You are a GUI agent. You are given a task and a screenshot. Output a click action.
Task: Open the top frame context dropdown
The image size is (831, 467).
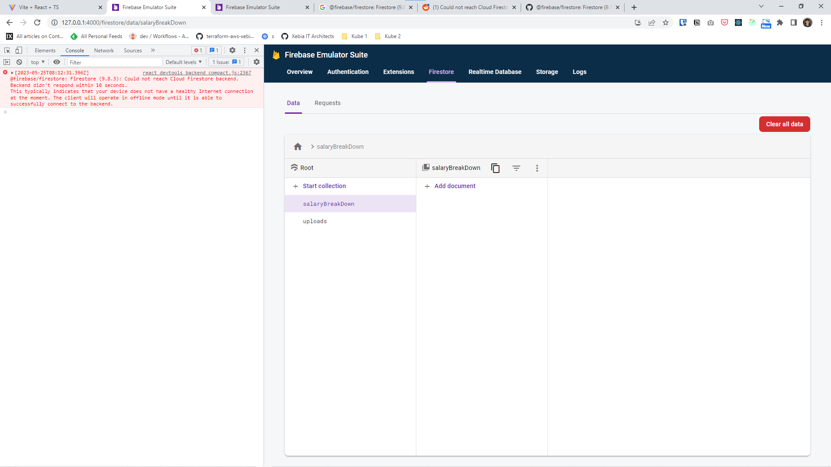37,62
